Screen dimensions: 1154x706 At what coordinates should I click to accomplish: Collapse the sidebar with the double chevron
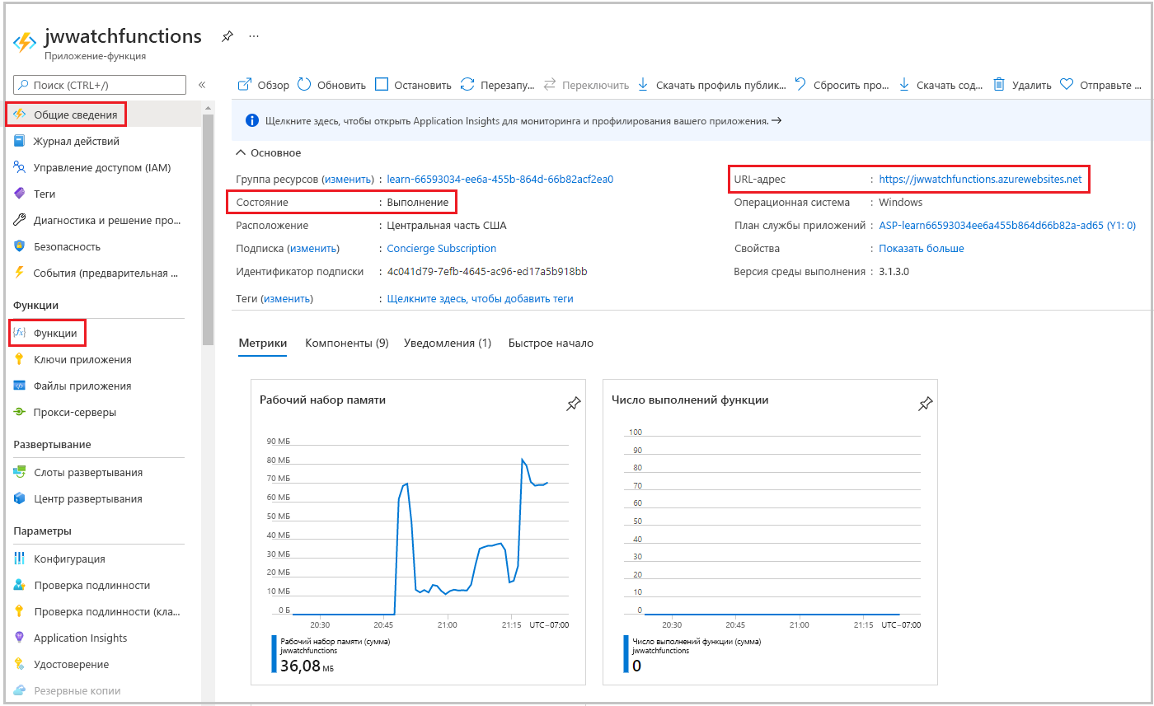click(x=202, y=85)
